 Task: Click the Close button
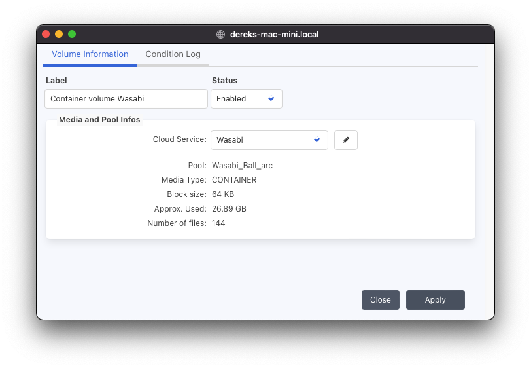point(381,300)
